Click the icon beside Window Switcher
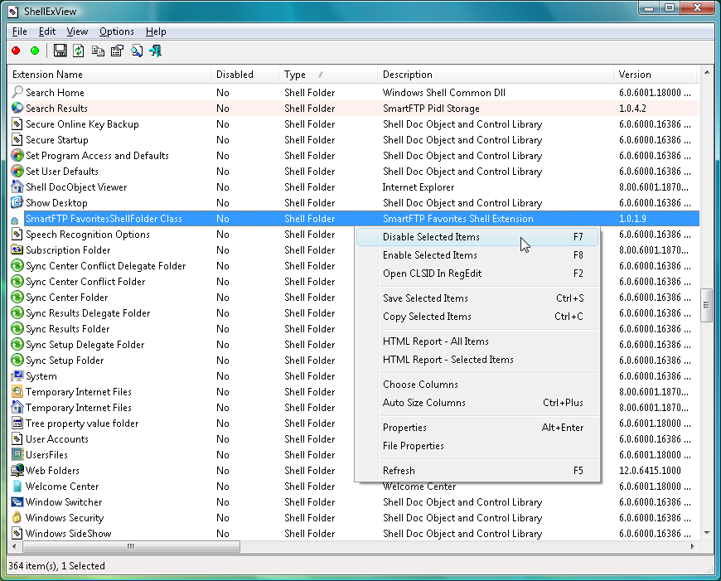Viewport: 721px width, 581px height. [17, 502]
